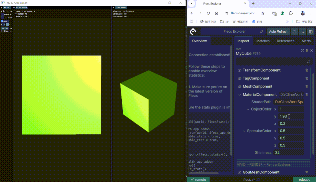
Task: Open the 维基百科 bookmark
Action: [x=240, y=22]
